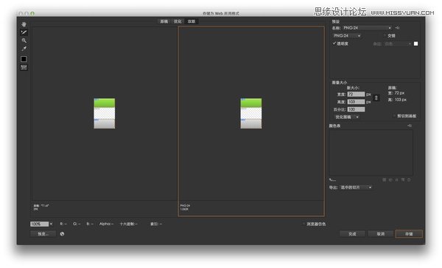The width and height of the screenshot is (442, 268).
Task: Open the optimize preset menu icon
Action: pyautogui.click(x=398, y=27)
